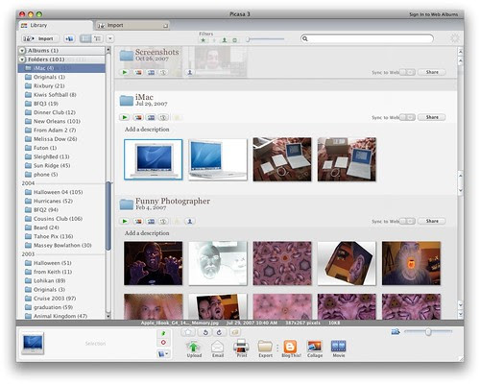Image resolution: width=480 pixels, height=384 pixels.
Task: Toggle Sync to Web for Funny Photographer
Action: [407, 221]
